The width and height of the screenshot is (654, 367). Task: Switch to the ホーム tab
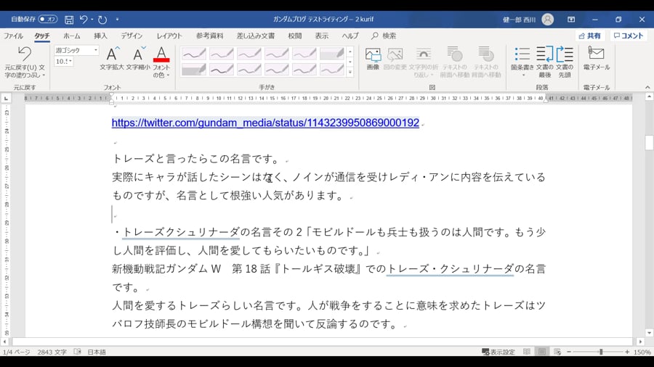[72, 36]
